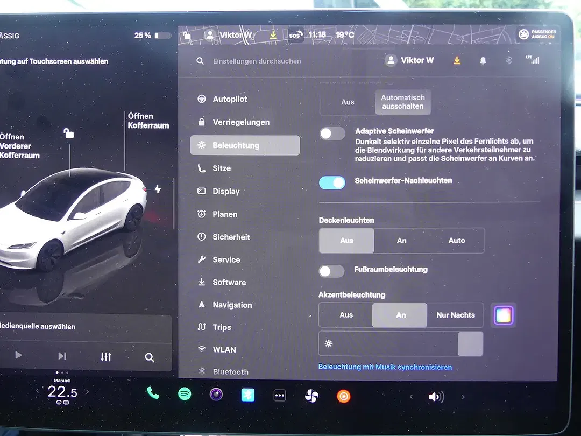Set Deckenleuchten to An

click(402, 241)
